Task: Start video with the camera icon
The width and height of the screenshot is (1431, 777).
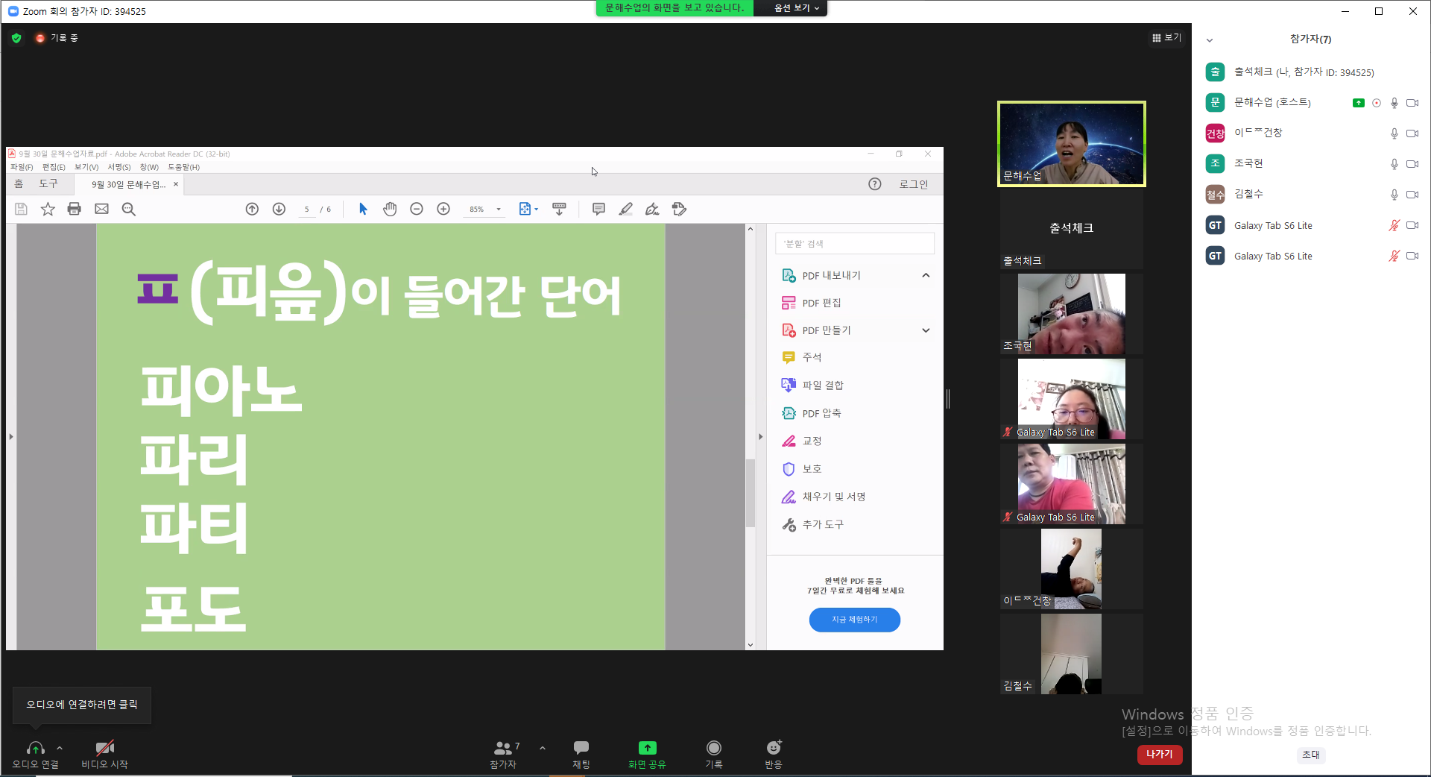Action: [x=104, y=748]
